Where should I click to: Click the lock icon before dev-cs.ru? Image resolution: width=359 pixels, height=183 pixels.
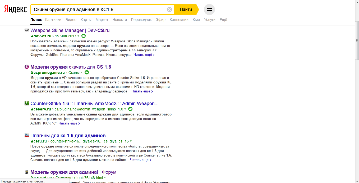pos(32,36)
